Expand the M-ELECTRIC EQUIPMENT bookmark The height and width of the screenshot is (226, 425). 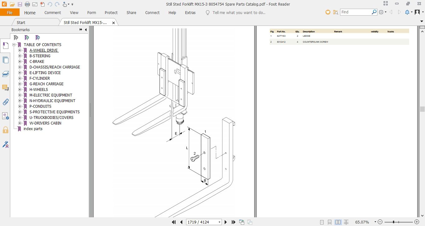20,95
